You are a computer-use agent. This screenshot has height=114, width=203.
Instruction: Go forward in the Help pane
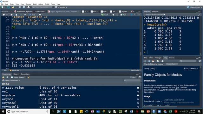pyautogui.click(x=149, y=61)
